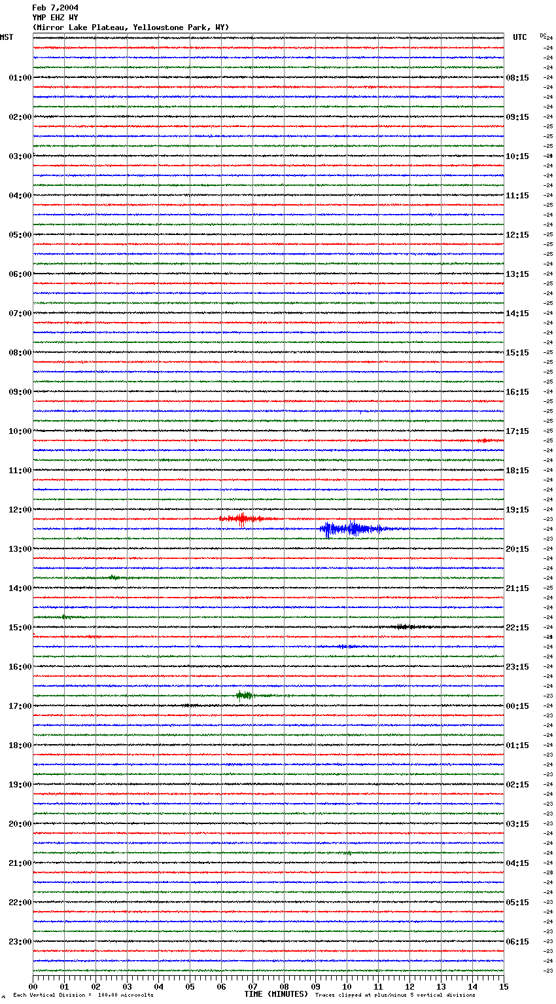Click the 01:00 MST time label
The width and height of the screenshot is (556, 1004).
[20, 78]
